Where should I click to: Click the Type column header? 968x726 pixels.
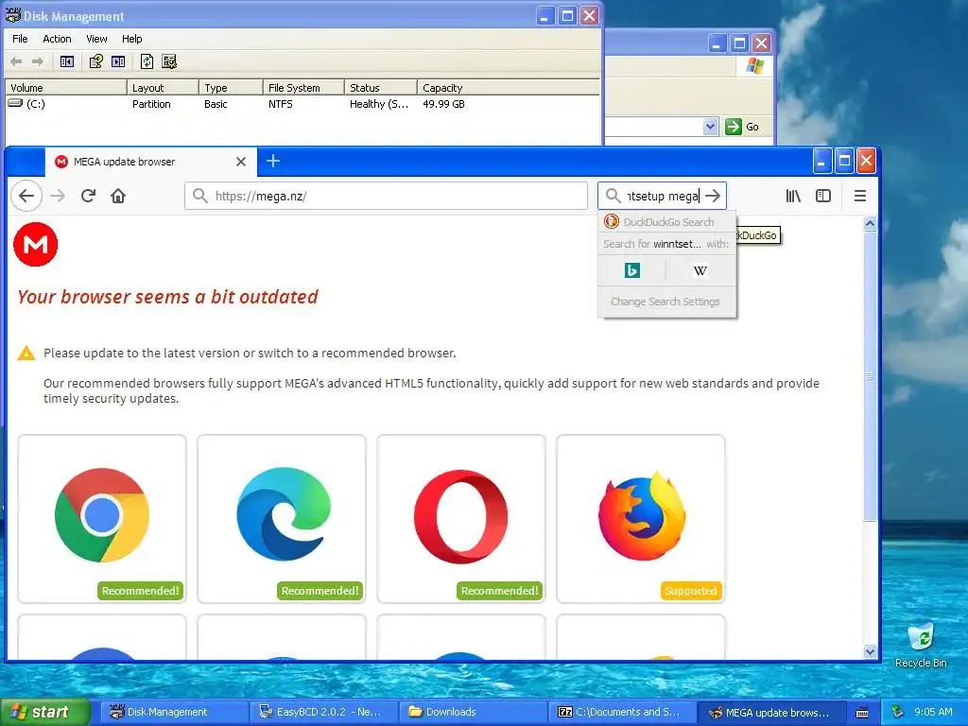pyautogui.click(x=231, y=88)
